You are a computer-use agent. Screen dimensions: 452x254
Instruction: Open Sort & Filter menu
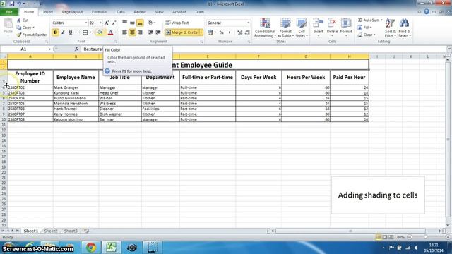(x=391, y=28)
